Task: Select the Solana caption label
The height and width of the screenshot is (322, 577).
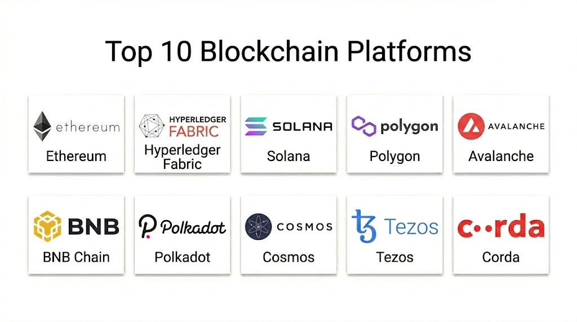Action: tap(288, 156)
